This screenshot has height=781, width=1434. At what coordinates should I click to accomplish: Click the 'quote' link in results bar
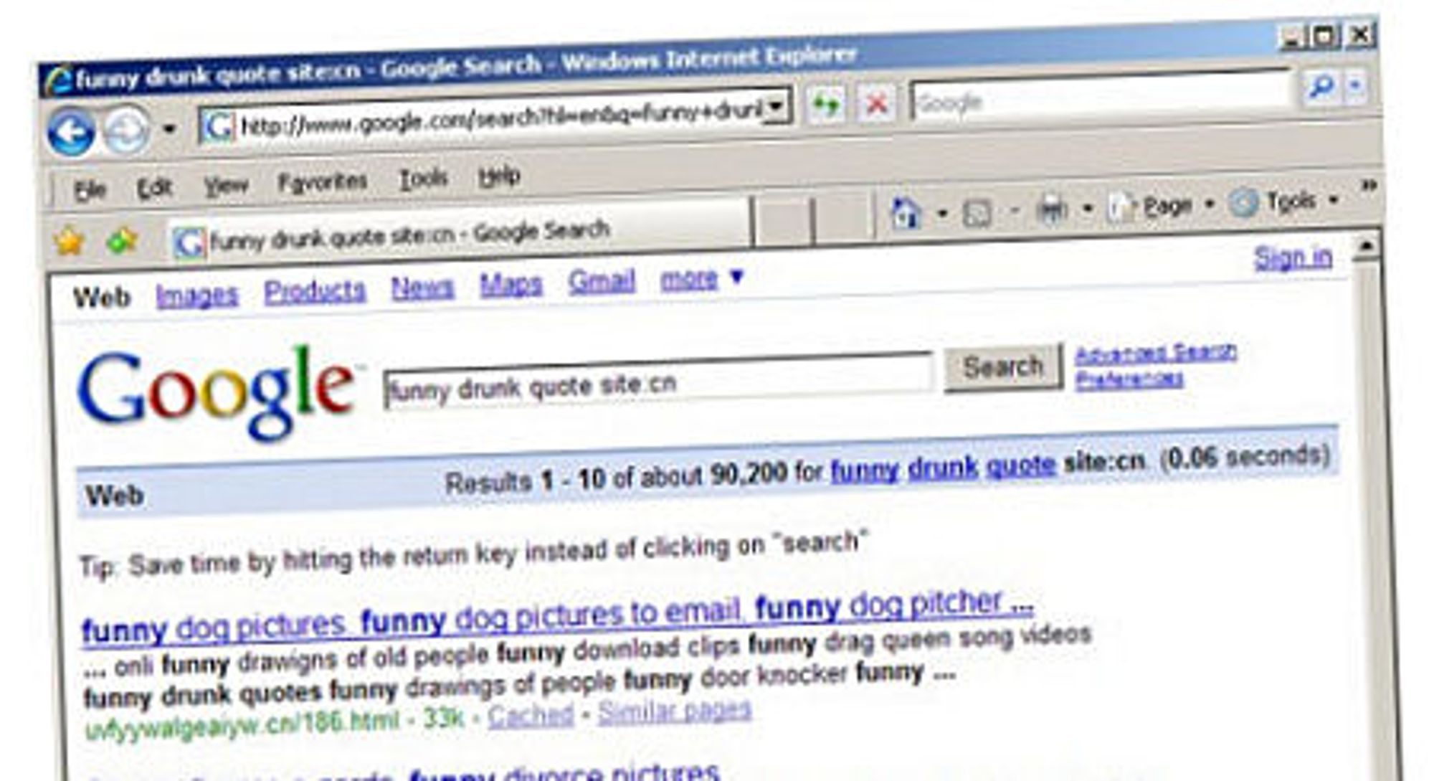(x=1021, y=465)
